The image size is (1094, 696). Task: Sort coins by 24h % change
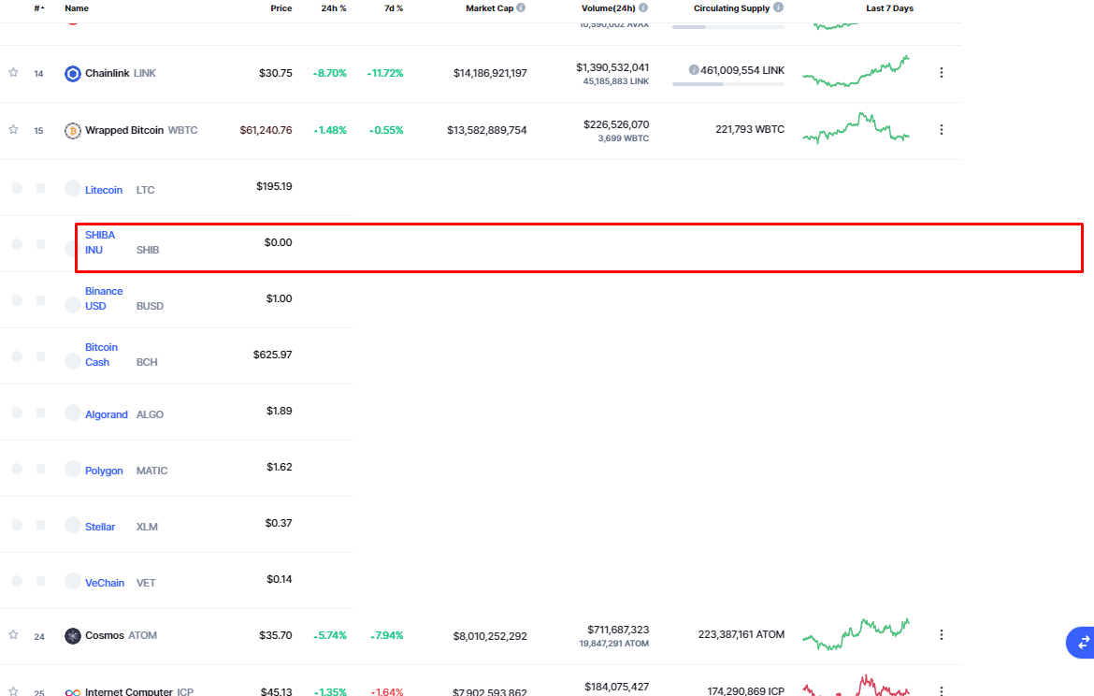pos(334,8)
